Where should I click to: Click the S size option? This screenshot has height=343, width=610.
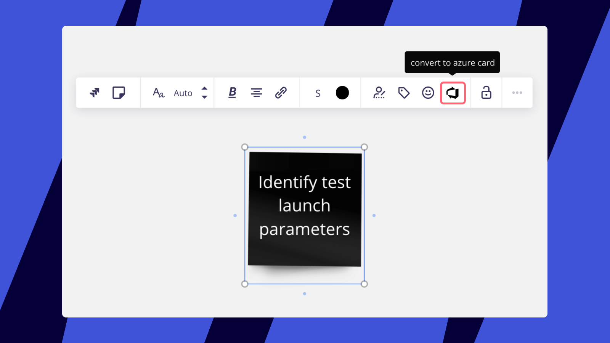318,93
